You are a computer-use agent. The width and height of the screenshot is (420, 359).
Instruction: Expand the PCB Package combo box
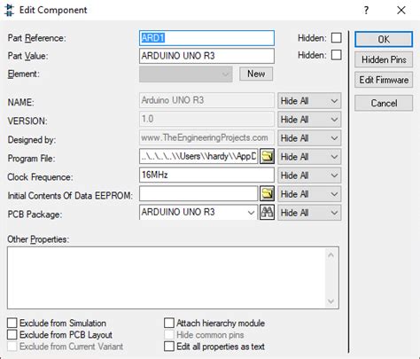[x=251, y=213]
